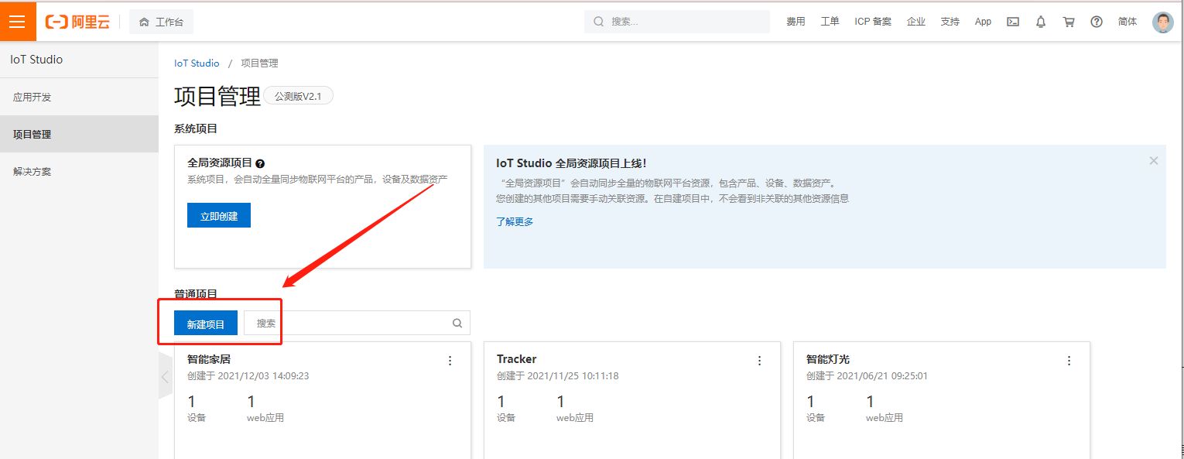Click the 新建项目 button

206,324
